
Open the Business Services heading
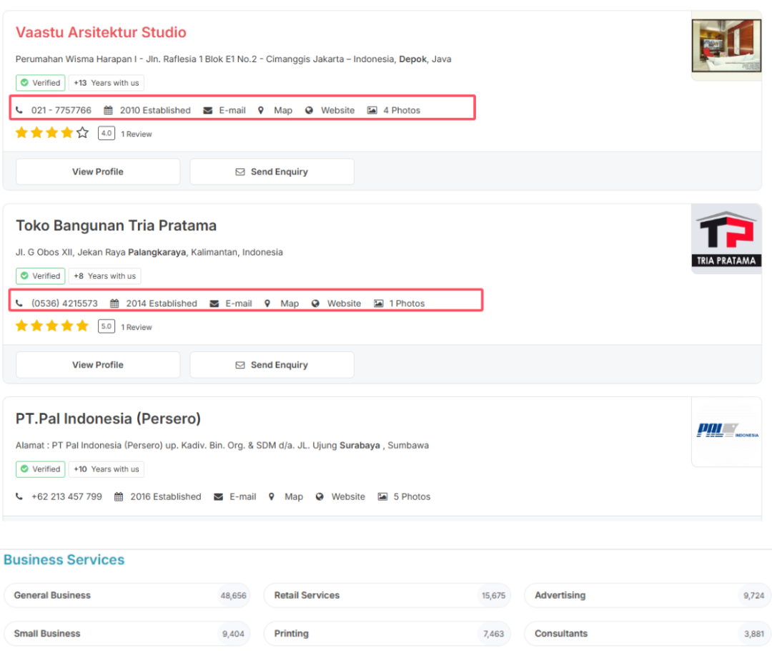[x=64, y=560]
